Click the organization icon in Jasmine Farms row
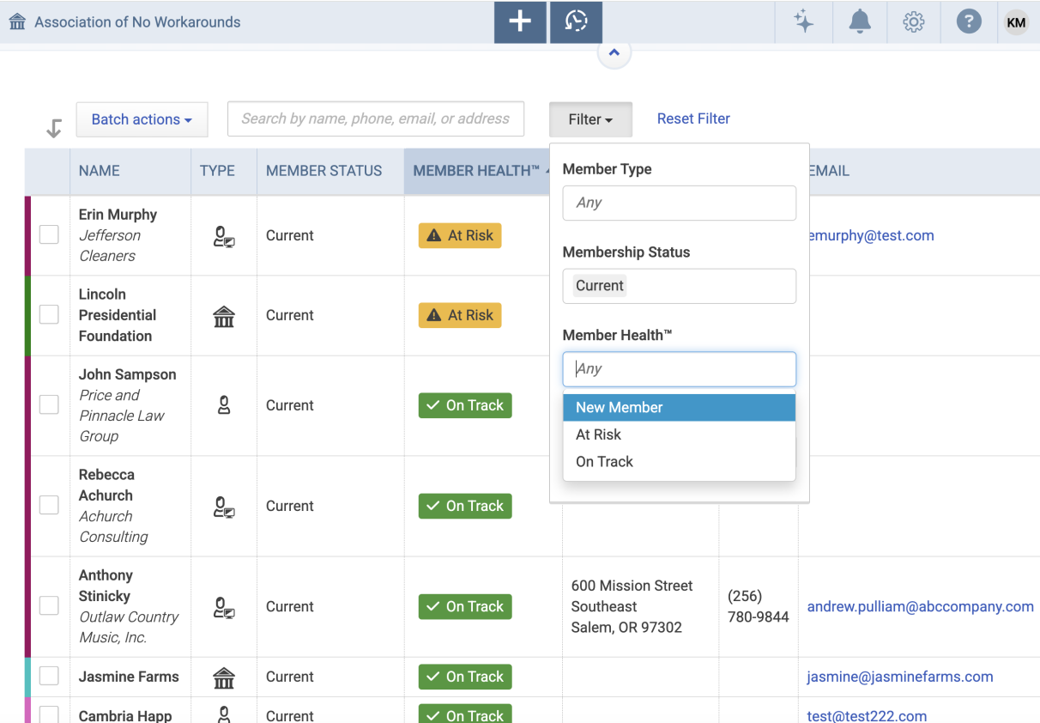The width and height of the screenshot is (1040, 723). [224, 677]
